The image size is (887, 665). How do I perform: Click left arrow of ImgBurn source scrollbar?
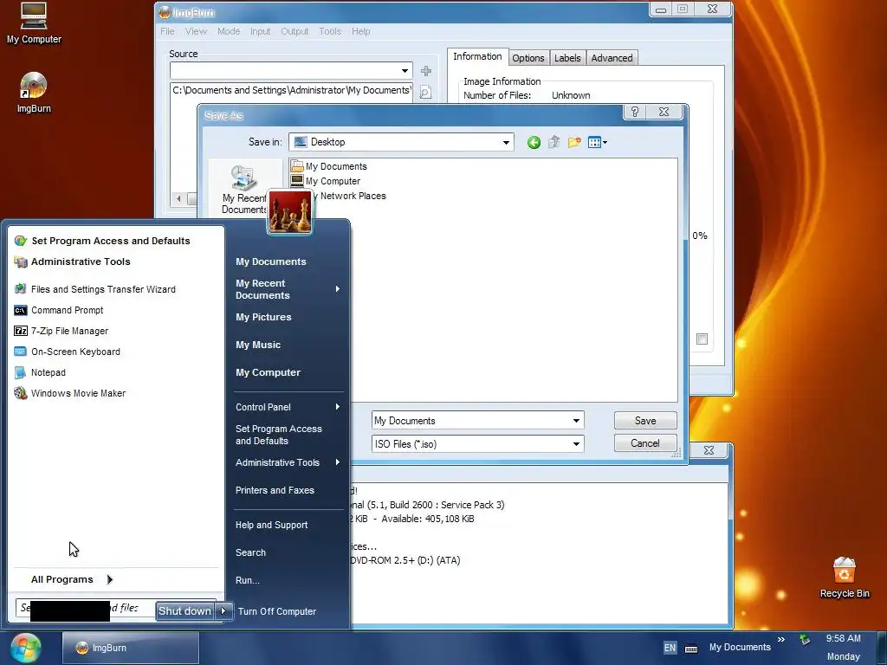tap(178, 199)
